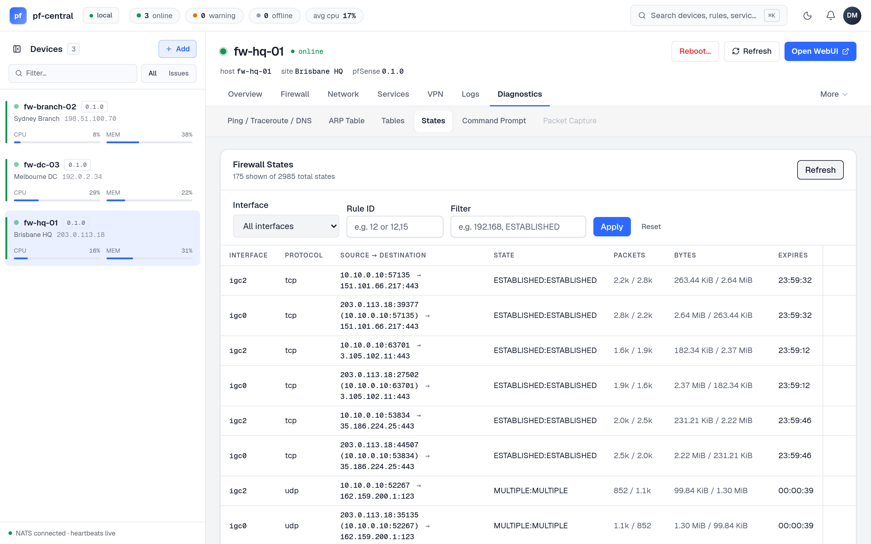Click the 3 online status pill
This screenshot has width=871, height=544.
155,16
